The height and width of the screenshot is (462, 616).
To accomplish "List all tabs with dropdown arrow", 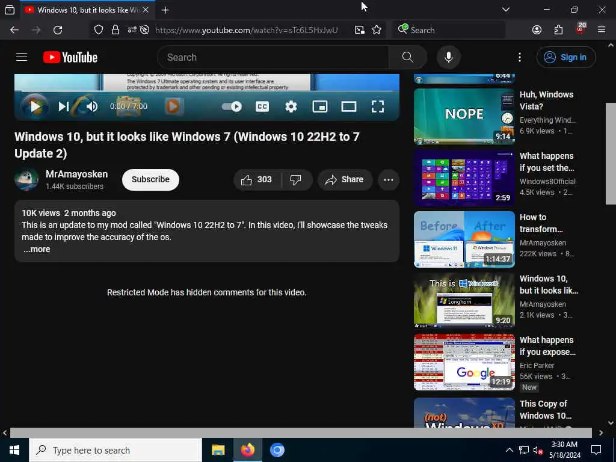I will (505, 10).
